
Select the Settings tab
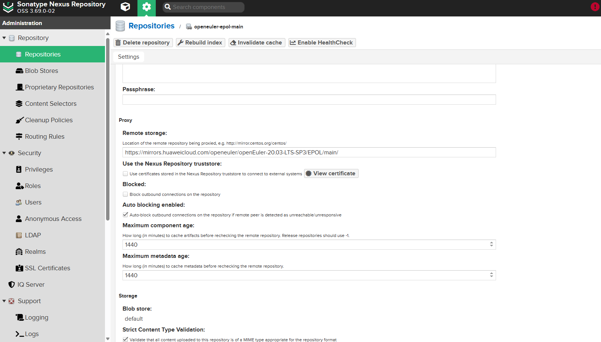(128, 57)
